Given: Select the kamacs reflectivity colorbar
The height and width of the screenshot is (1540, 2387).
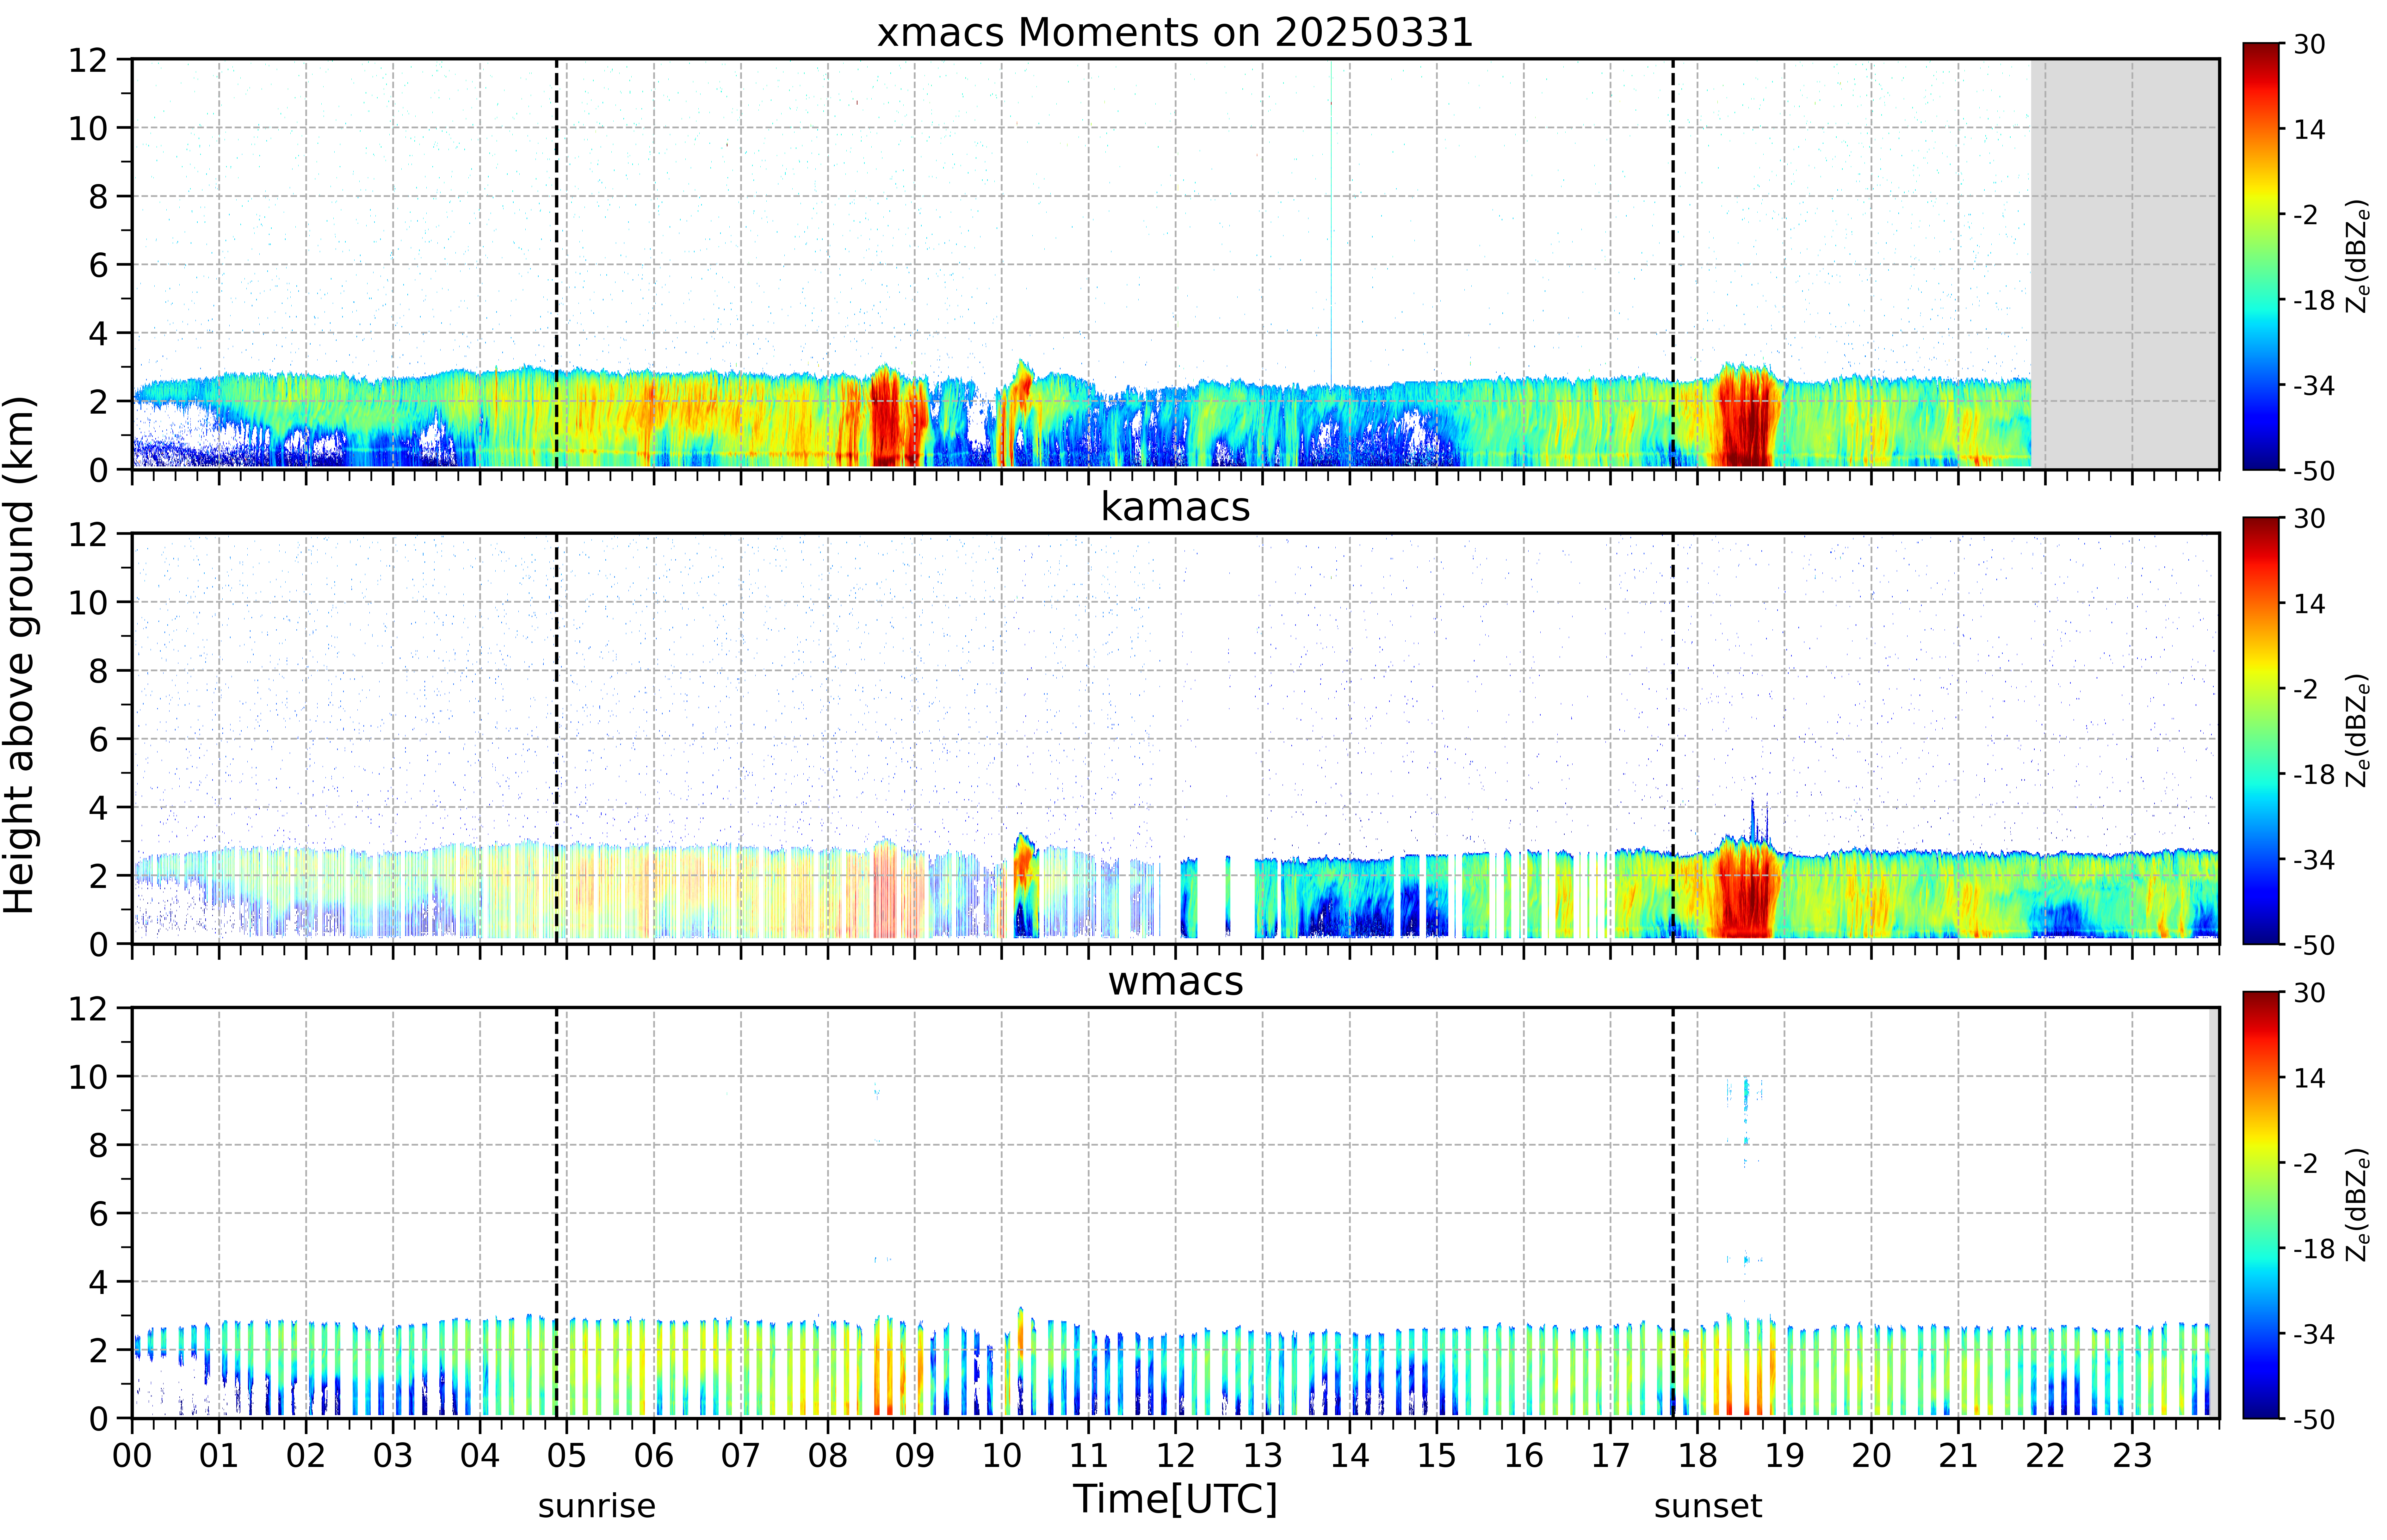Looking at the screenshot, I should click(x=2260, y=730).
